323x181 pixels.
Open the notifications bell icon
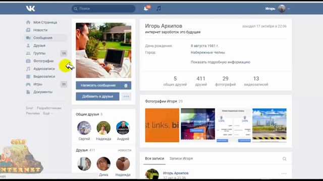tap(146, 9)
